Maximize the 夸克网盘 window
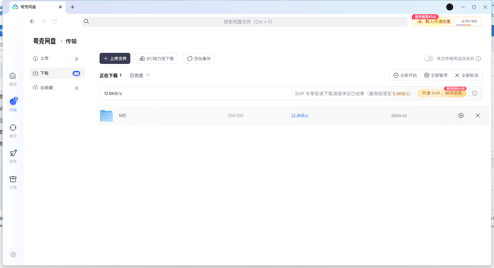This screenshot has width=494, height=268. click(x=474, y=7)
